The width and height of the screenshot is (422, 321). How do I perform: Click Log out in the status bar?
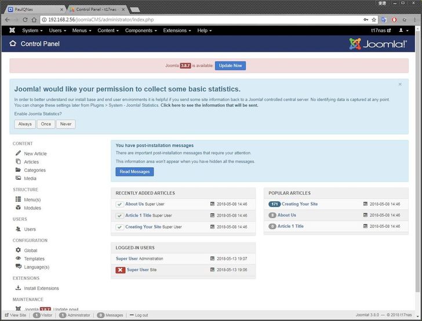139,315
